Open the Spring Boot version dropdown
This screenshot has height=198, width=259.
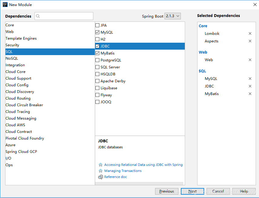[172, 16]
